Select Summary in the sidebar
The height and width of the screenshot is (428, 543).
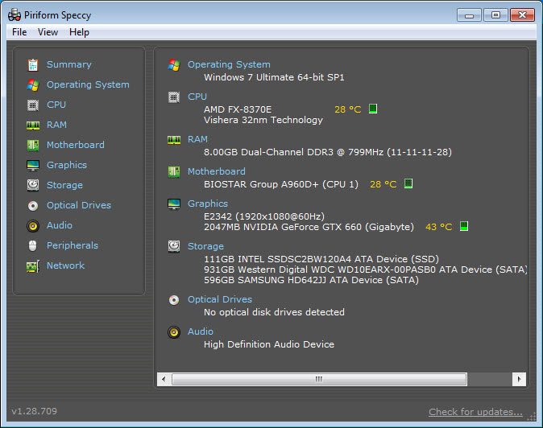[x=69, y=64]
